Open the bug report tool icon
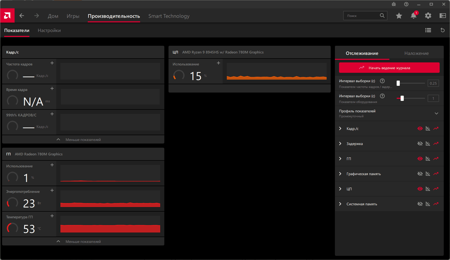The image size is (450, 260). point(394,4)
